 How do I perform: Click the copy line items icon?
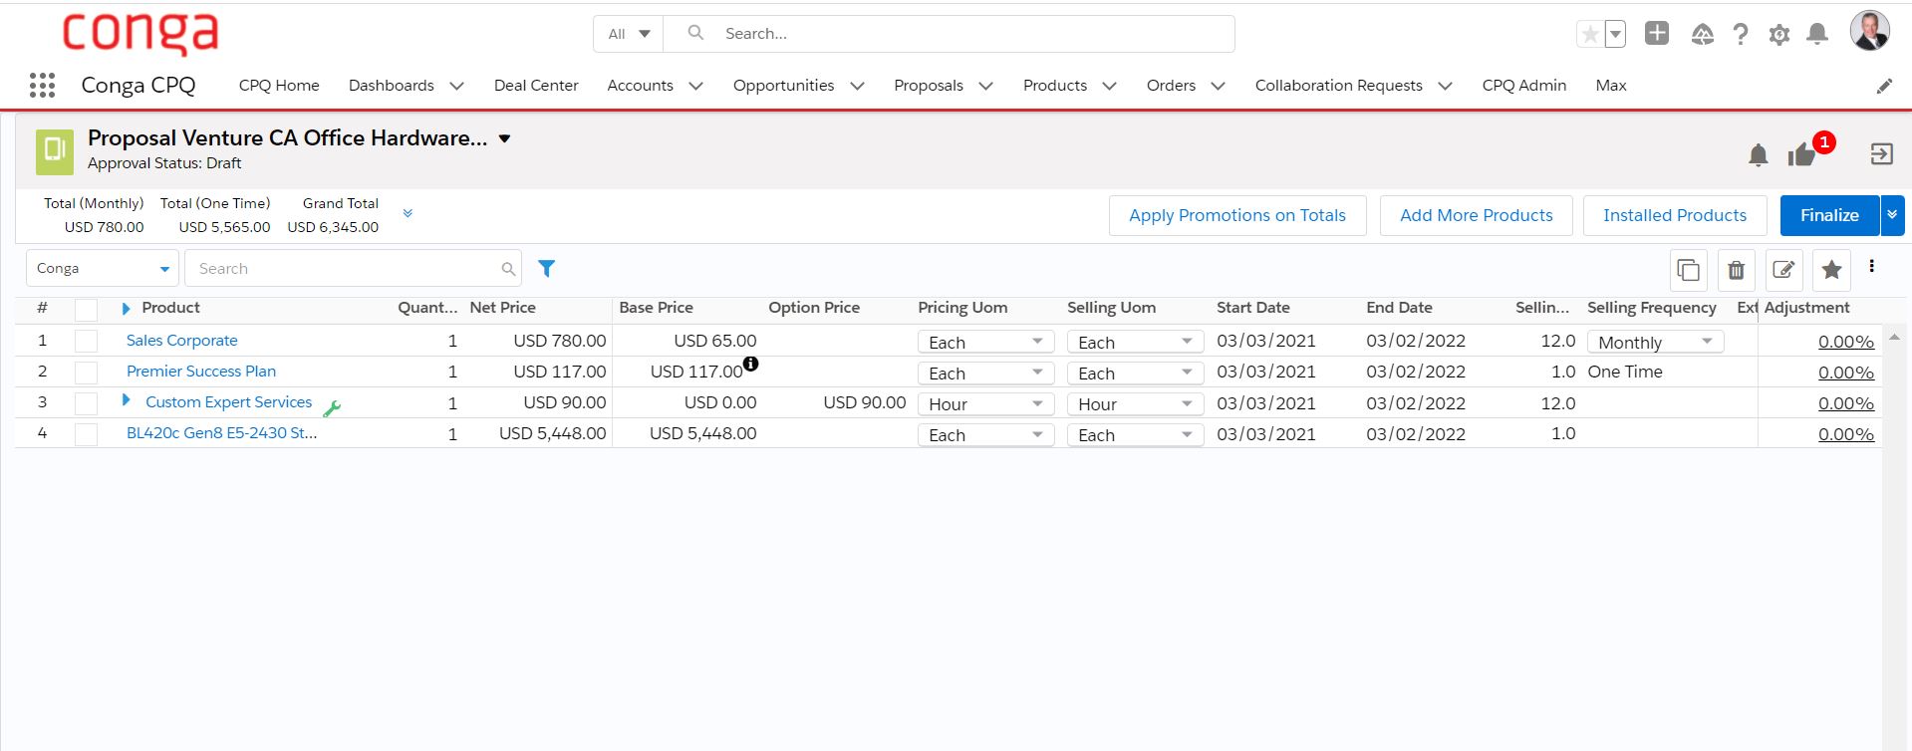[x=1688, y=270]
